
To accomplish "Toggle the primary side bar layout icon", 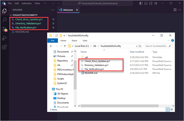I will coord(141,3).
